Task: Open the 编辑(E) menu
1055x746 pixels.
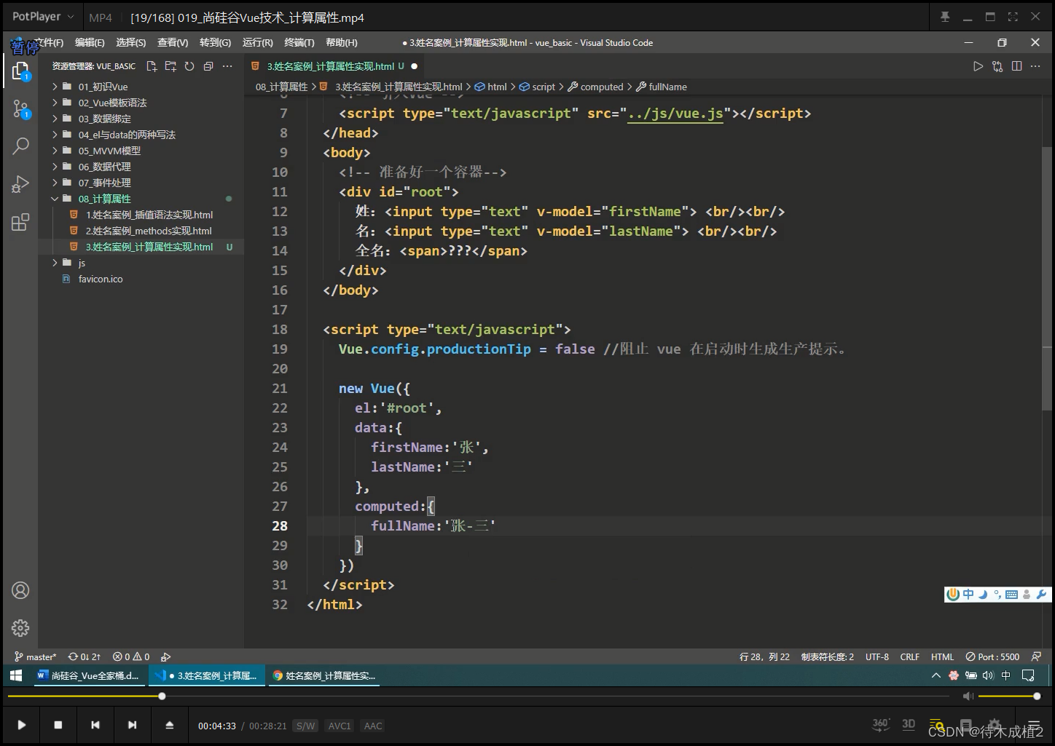Action: click(x=90, y=43)
